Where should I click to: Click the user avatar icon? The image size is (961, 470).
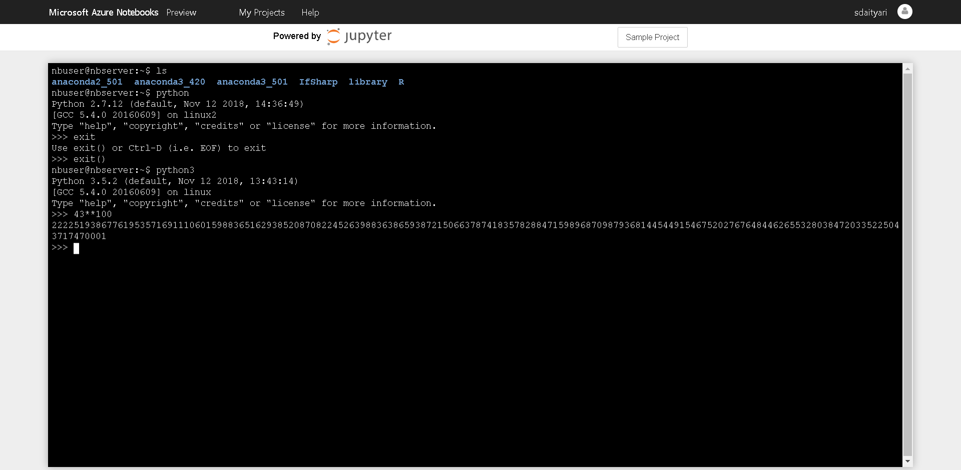pos(904,12)
